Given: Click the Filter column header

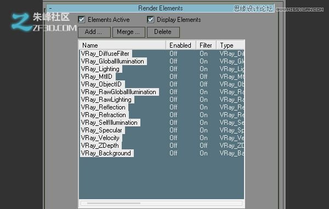Looking at the screenshot, I should point(206,45).
